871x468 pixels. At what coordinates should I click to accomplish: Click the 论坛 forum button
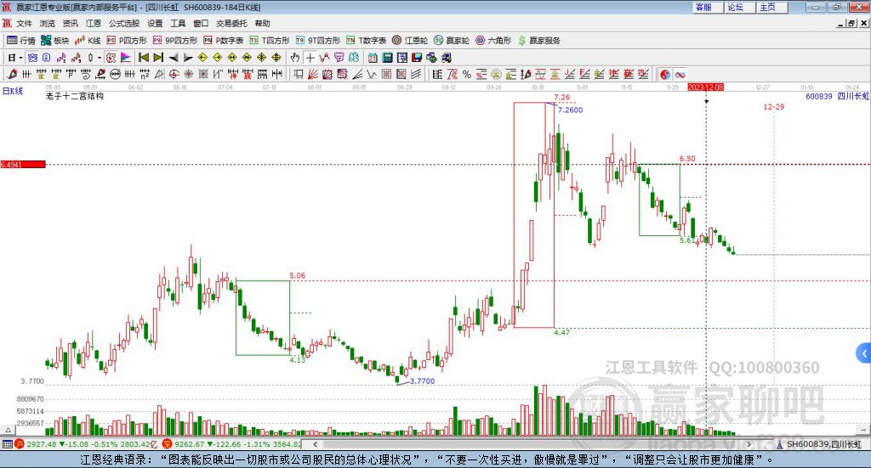click(739, 7)
